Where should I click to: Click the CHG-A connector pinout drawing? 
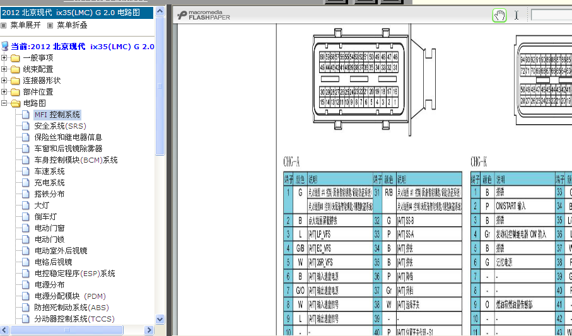click(374, 79)
